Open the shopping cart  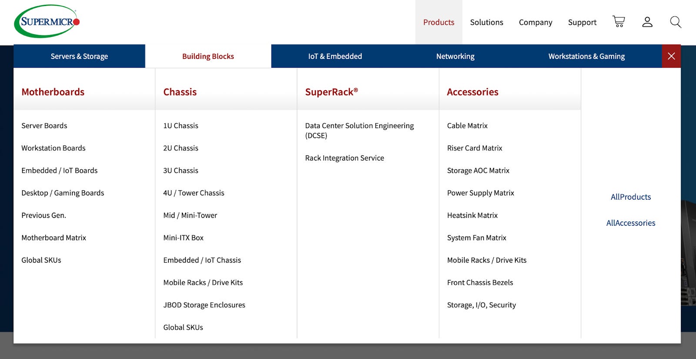pyautogui.click(x=619, y=22)
